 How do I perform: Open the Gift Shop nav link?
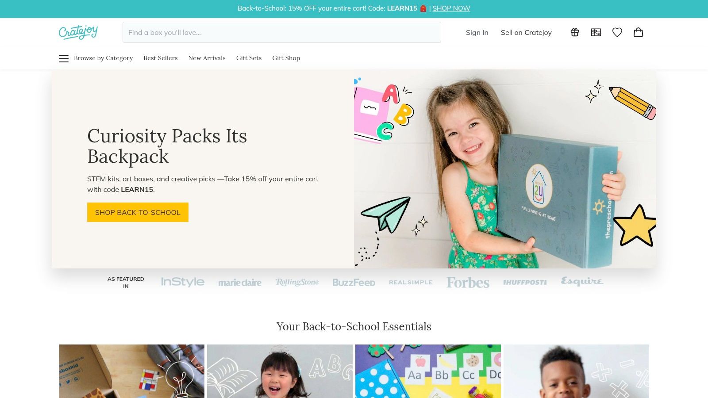point(286,58)
